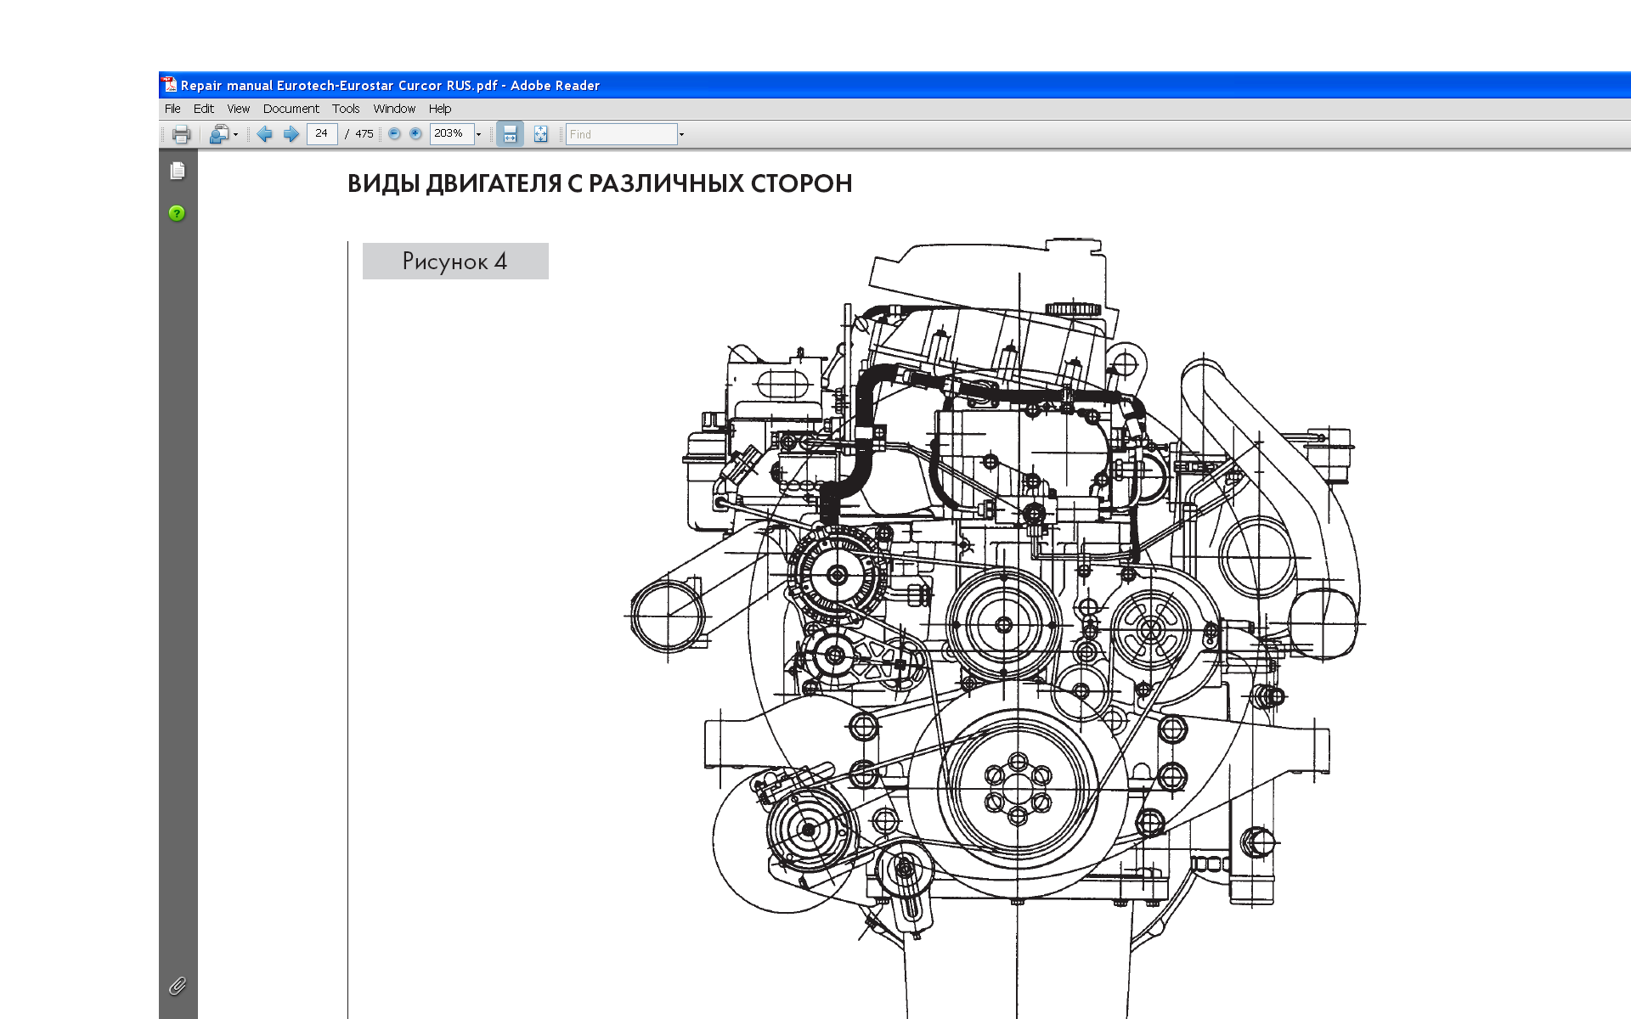The width and height of the screenshot is (1631, 1019).
Task: Go to previous page arrow
Action: click(264, 134)
